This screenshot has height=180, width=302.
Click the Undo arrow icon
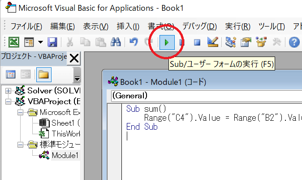tap(133, 43)
